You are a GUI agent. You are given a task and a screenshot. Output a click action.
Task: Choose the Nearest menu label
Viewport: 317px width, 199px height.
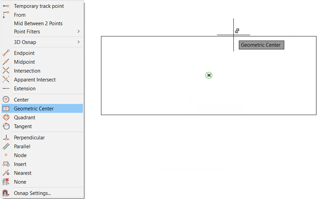coord(23,173)
